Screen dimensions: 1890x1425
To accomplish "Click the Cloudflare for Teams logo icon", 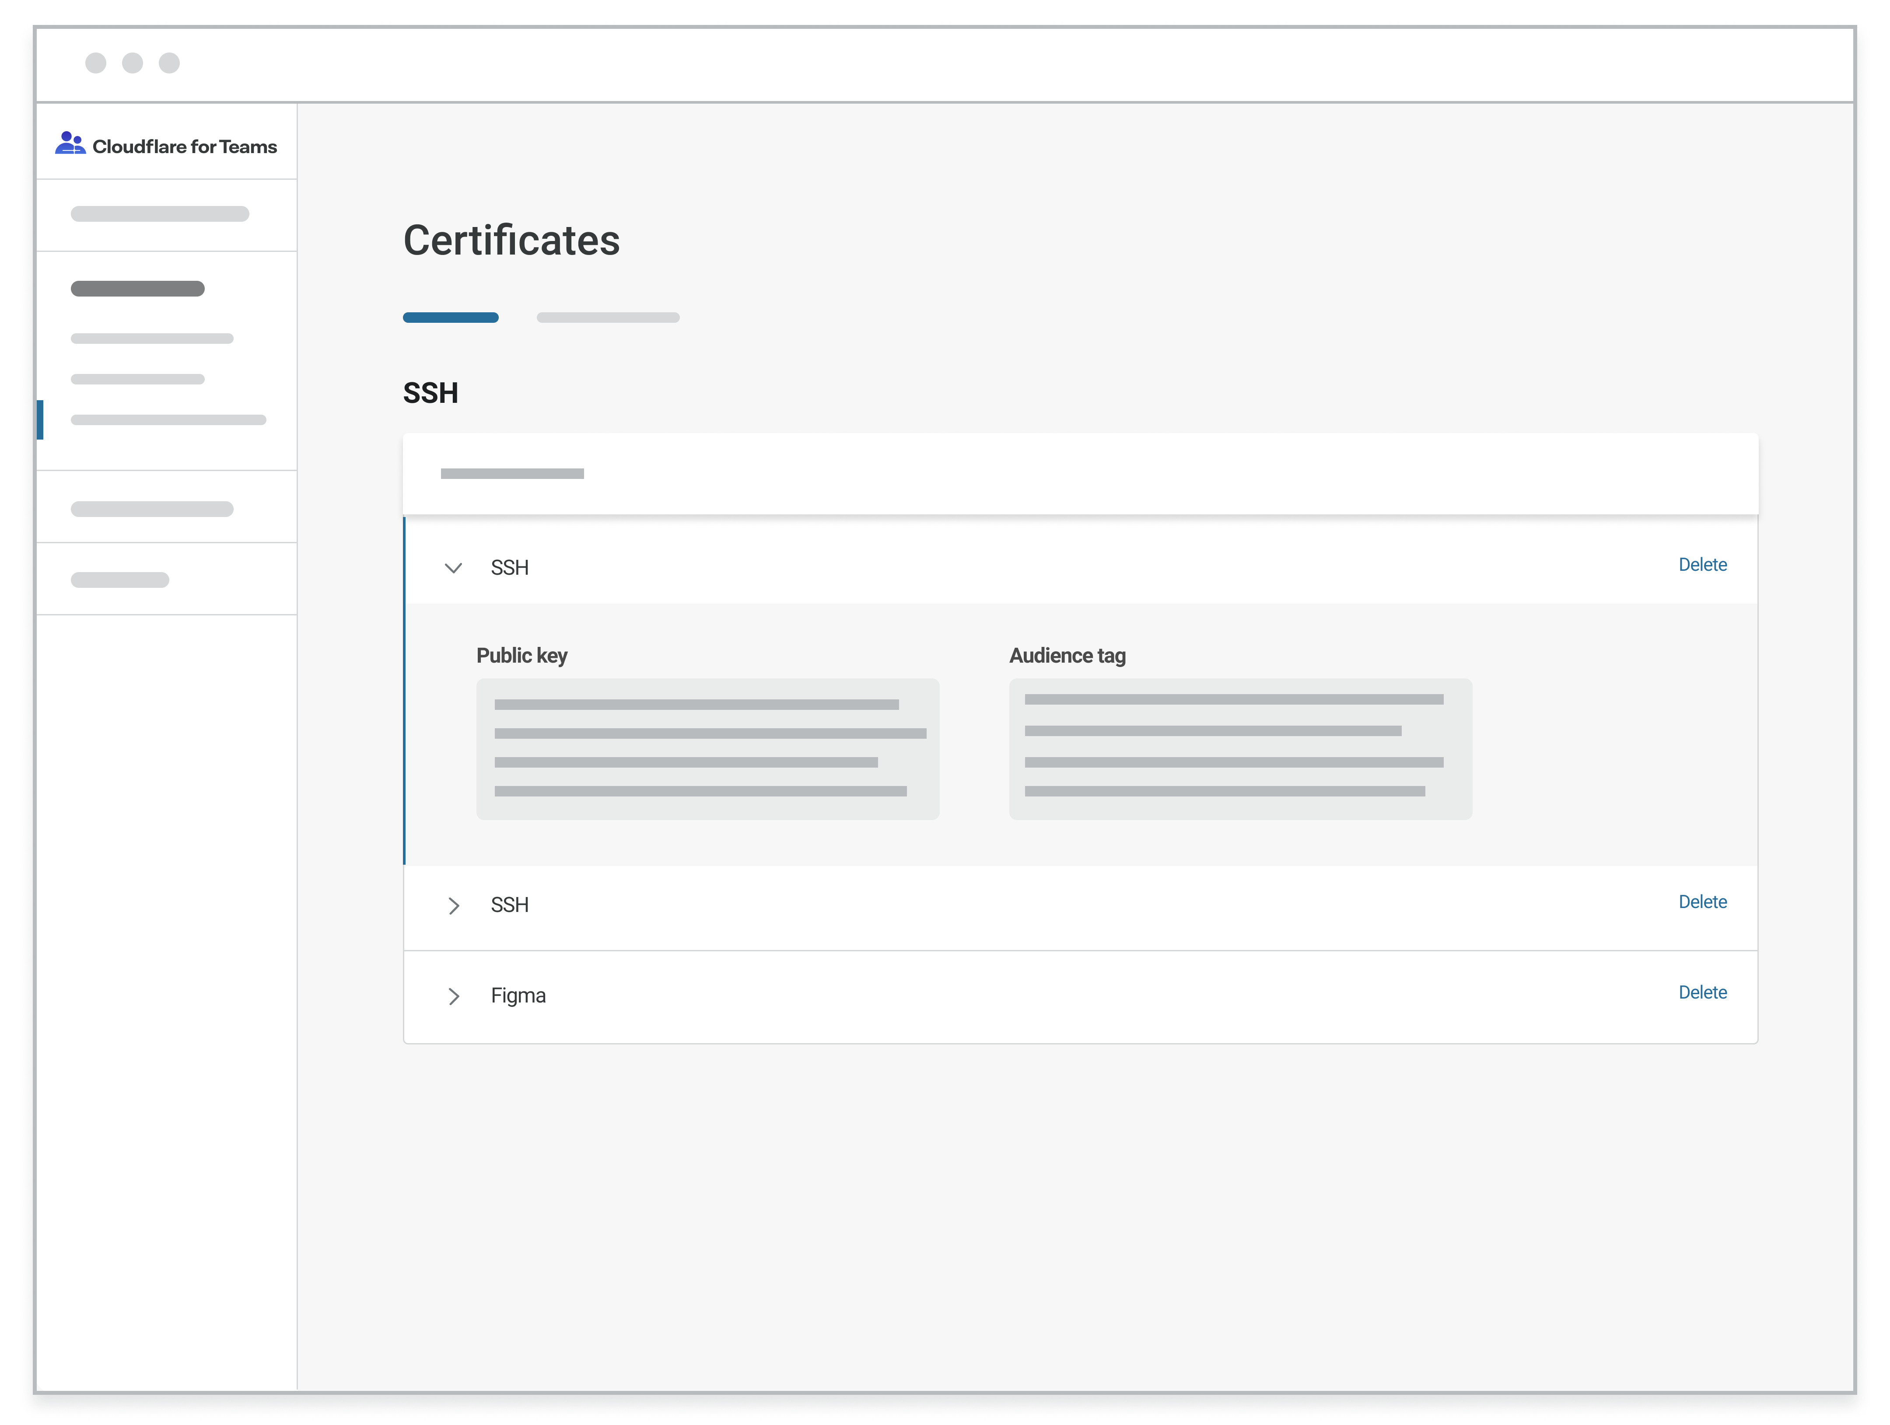I will pos(70,143).
